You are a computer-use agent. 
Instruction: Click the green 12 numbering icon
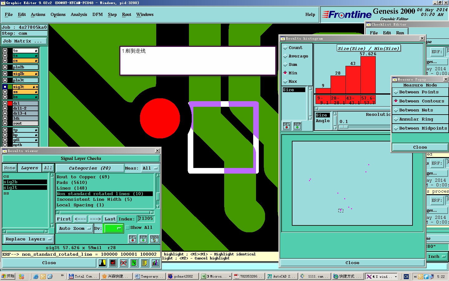[134, 263]
